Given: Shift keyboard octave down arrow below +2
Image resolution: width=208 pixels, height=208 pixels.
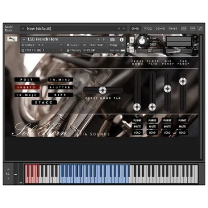Looking at the screenshot, I should click(x=8, y=178).
